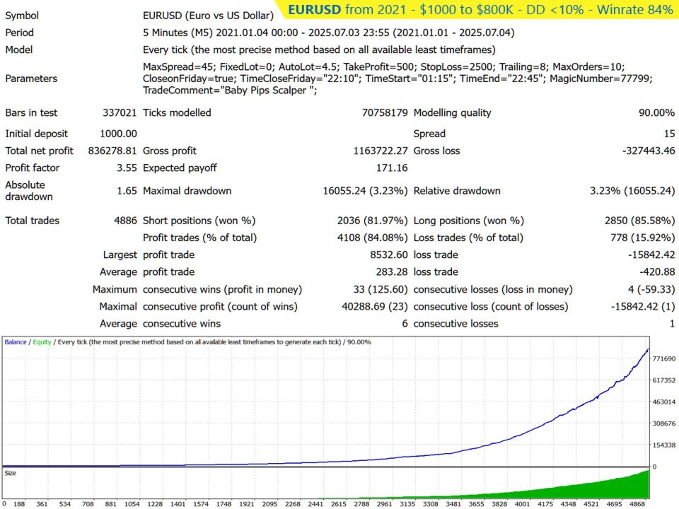Select the average profit trade value 283.28
This screenshot has width=679, height=509.
coord(392,272)
